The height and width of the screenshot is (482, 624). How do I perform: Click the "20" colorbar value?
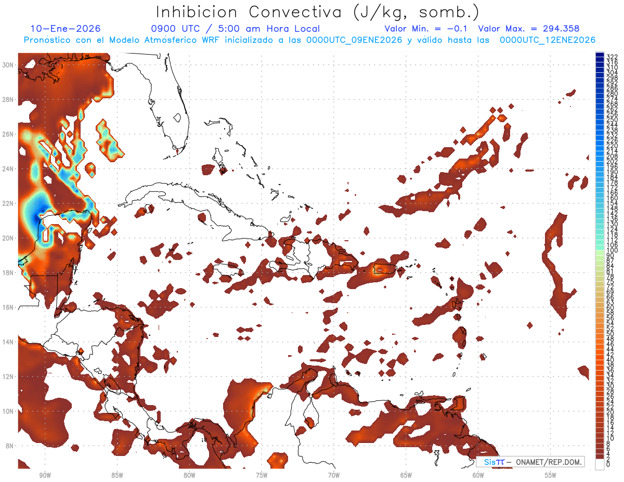click(x=610, y=412)
